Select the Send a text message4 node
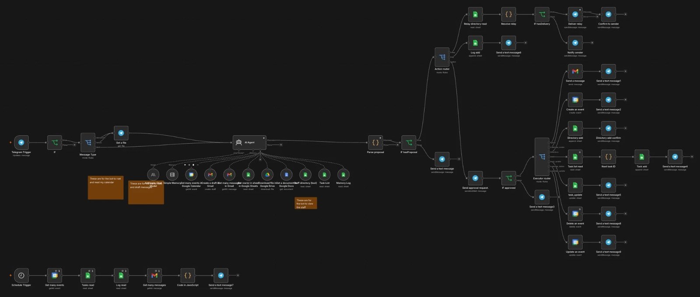The image size is (700, 297). point(675,156)
